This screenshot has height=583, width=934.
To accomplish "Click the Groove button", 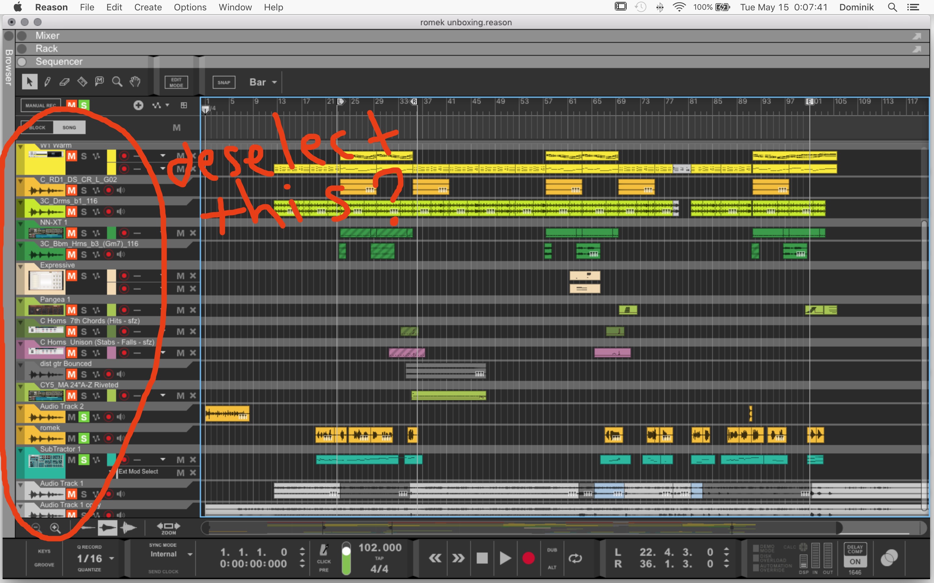I will pos(44,565).
